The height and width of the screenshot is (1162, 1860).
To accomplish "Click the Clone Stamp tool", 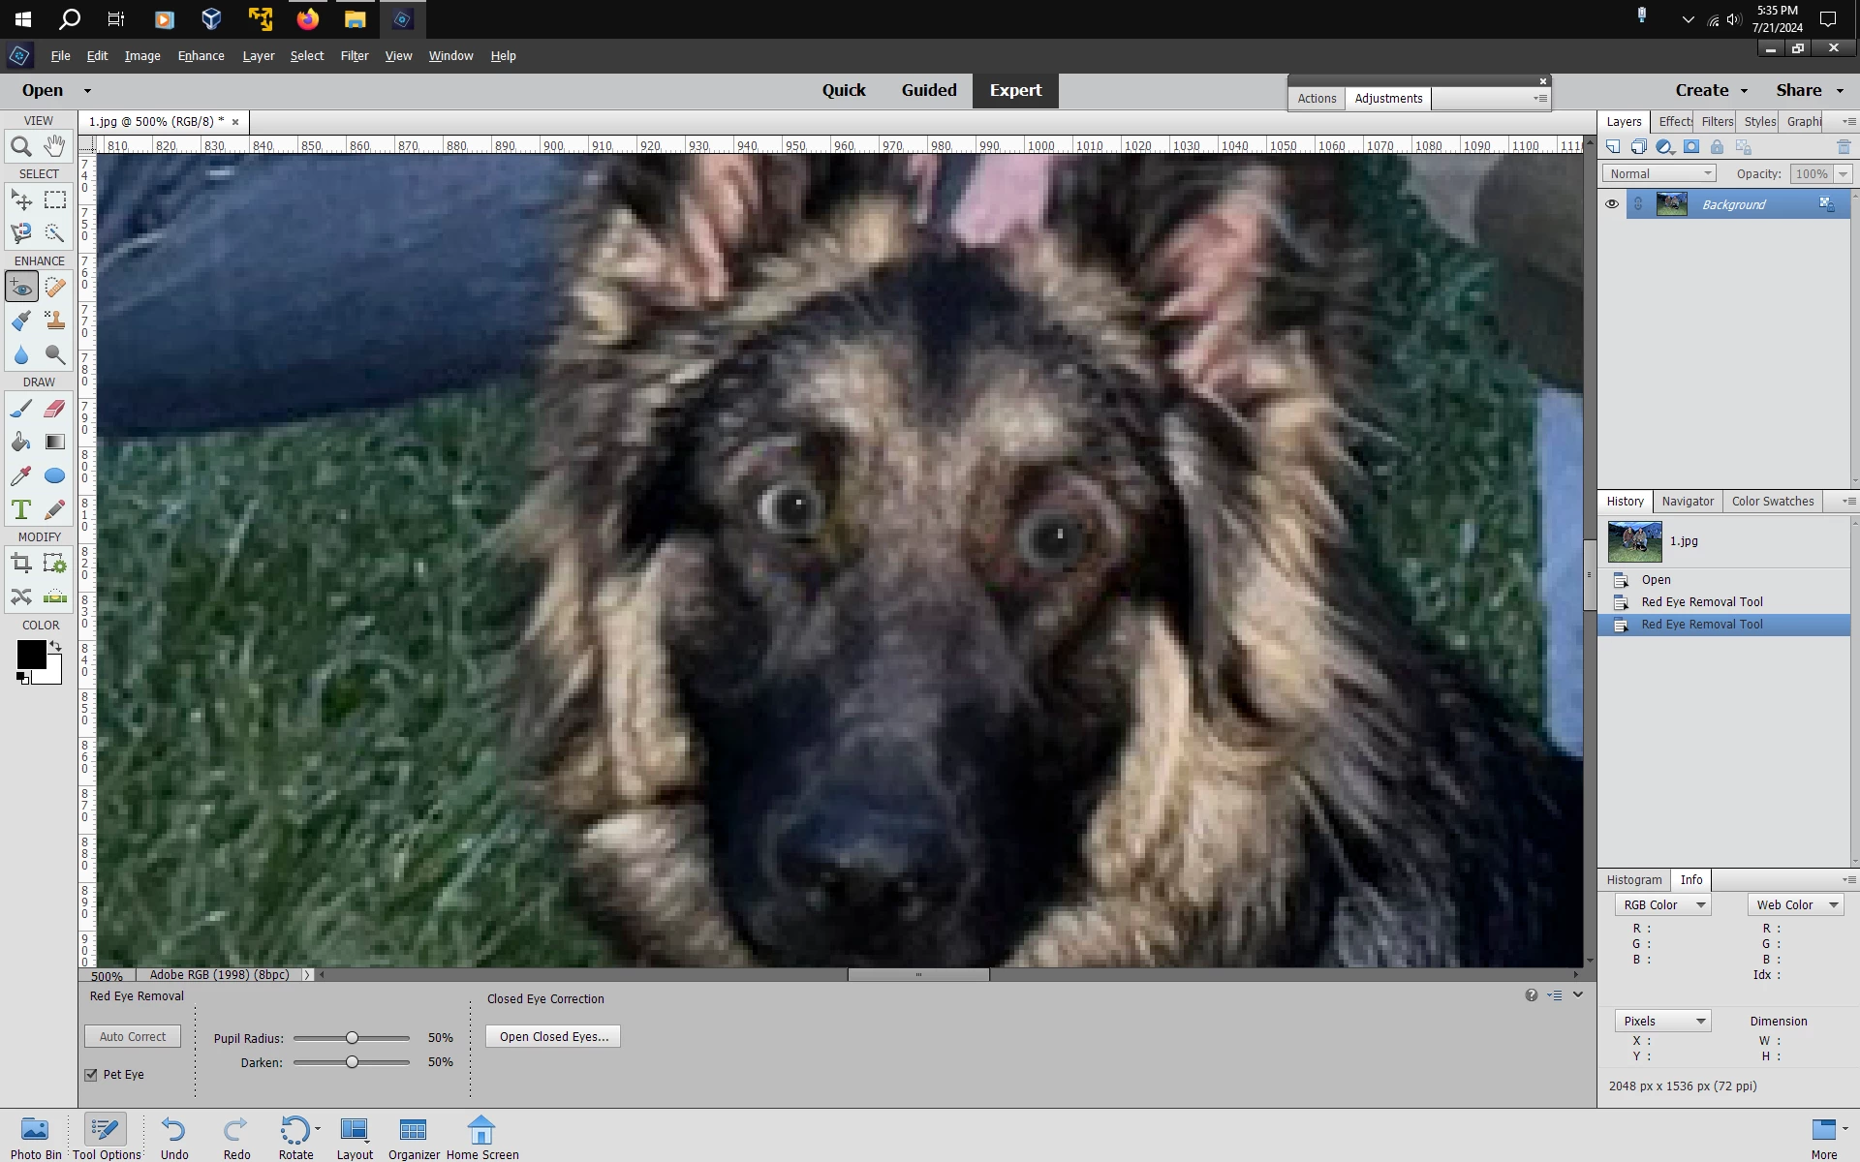I will point(55,321).
